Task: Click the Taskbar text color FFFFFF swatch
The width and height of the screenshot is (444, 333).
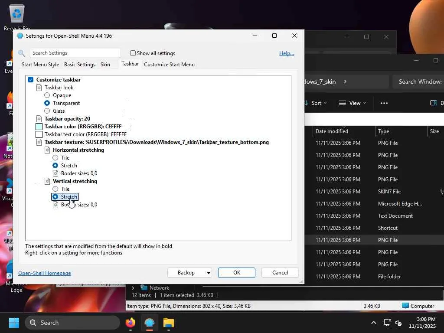Action: 39,134
